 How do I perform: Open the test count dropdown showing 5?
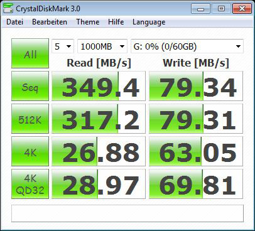(63, 46)
